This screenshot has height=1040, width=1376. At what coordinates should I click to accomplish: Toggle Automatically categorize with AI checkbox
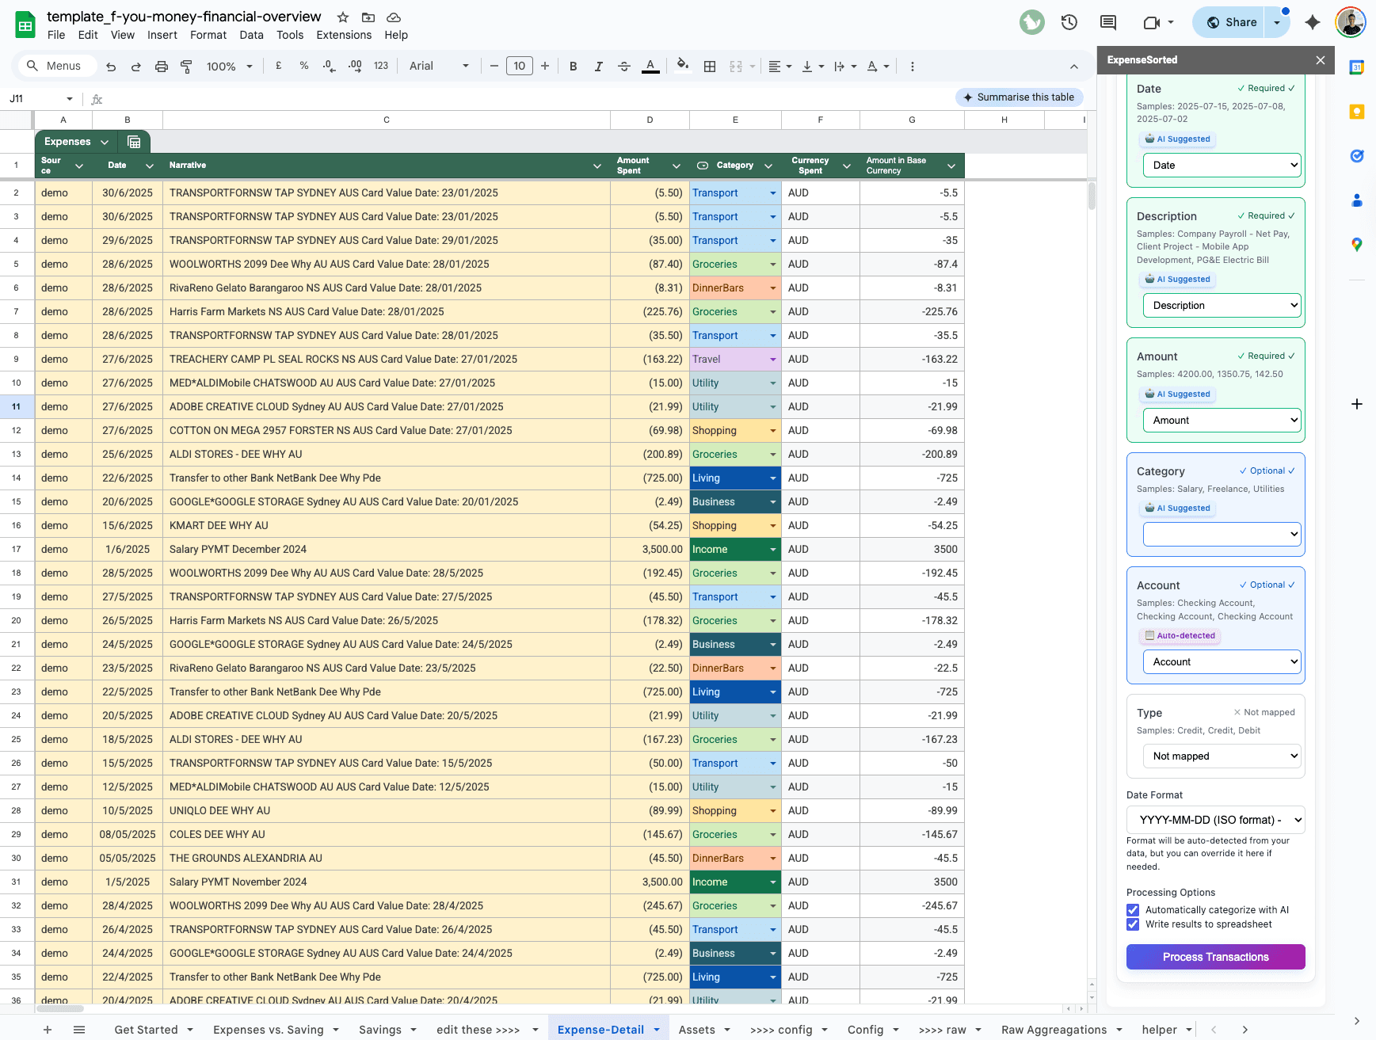tap(1133, 910)
